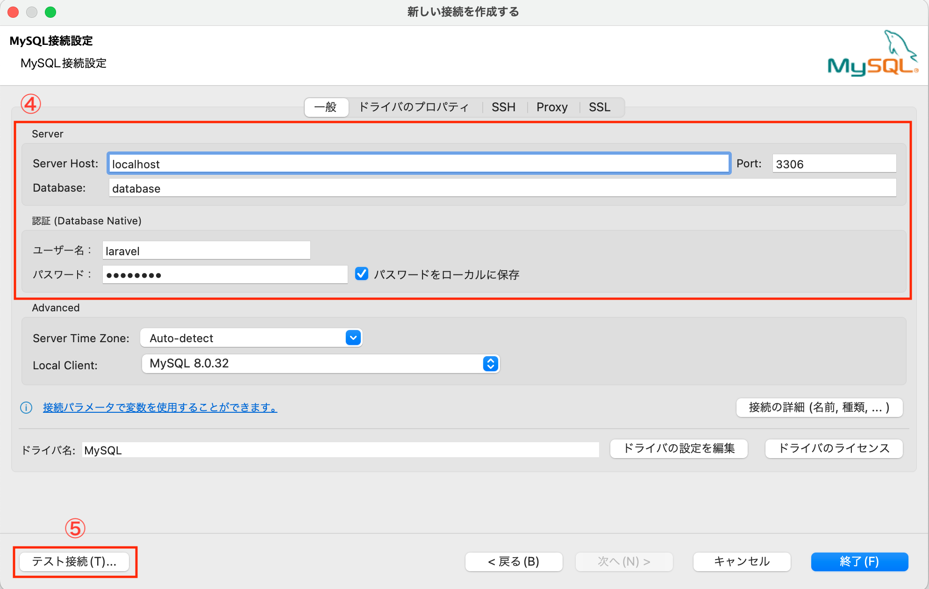The width and height of the screenshot is (929, 589).
Task: Open the Server Time Zone dropdown
Action: point(251,338)
